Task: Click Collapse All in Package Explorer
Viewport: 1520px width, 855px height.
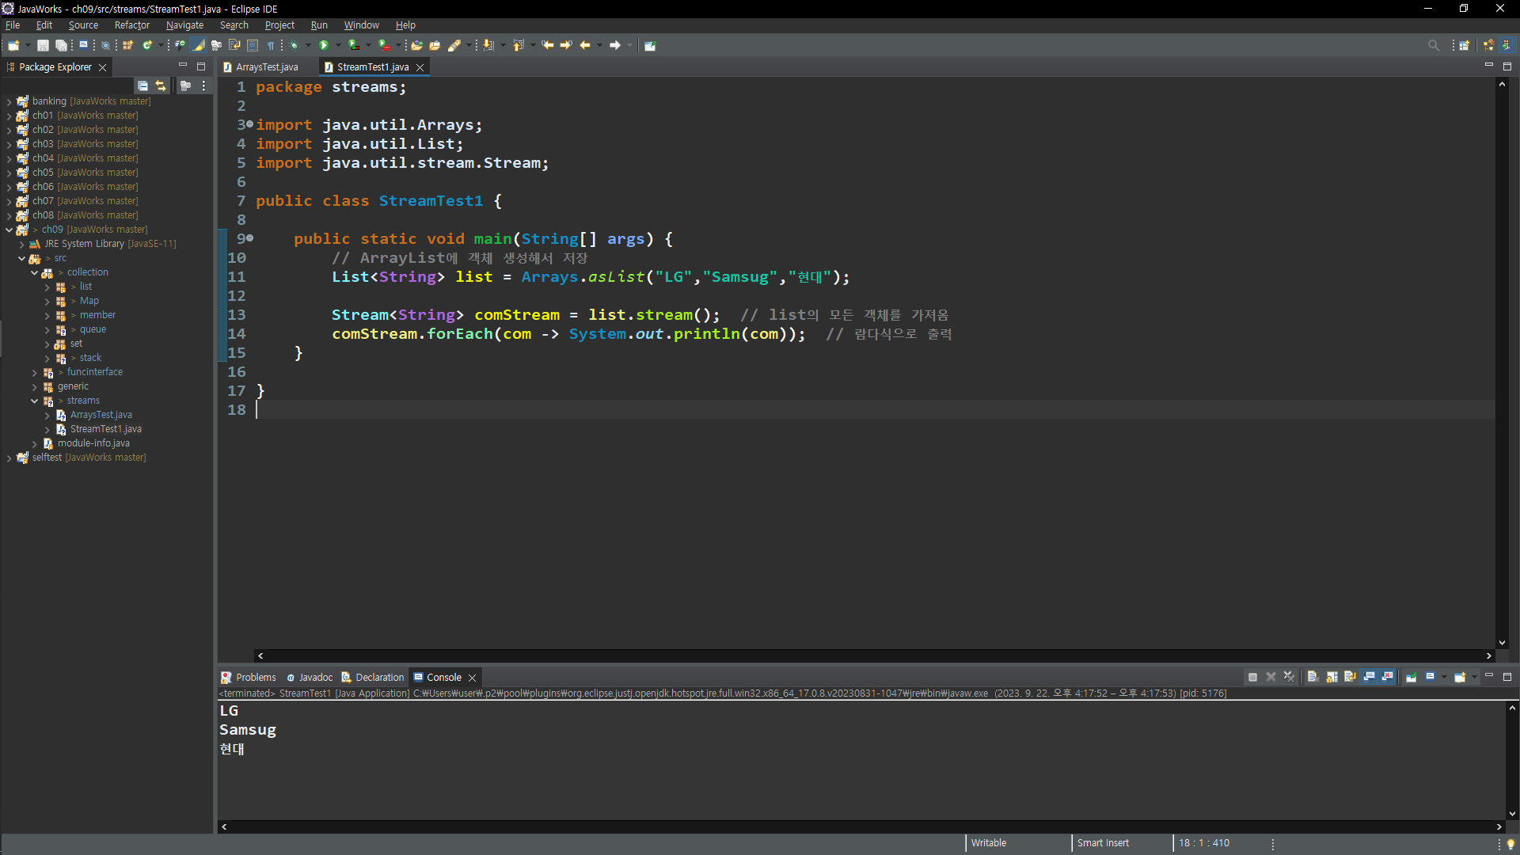Action: tap(142, 85)
